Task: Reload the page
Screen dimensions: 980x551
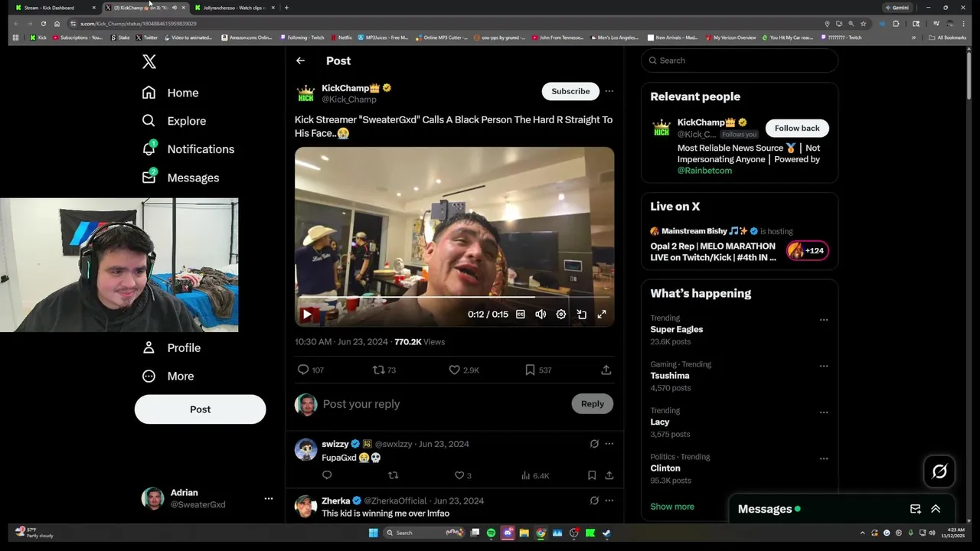Action: (44, 24)
